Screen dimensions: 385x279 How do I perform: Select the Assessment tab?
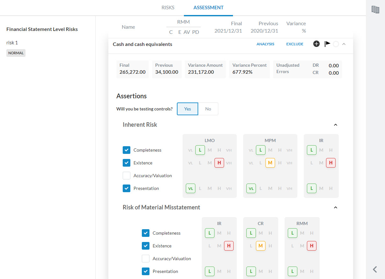[x=208, y=8]
